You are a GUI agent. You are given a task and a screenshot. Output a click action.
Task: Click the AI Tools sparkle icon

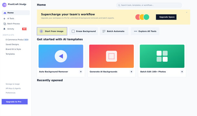point(5,19)
